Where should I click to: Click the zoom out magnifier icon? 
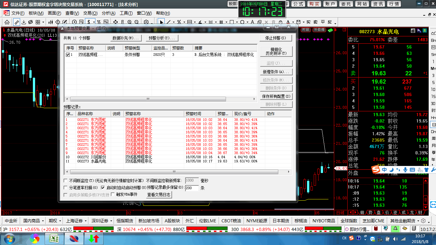click(x=137, y=22)
